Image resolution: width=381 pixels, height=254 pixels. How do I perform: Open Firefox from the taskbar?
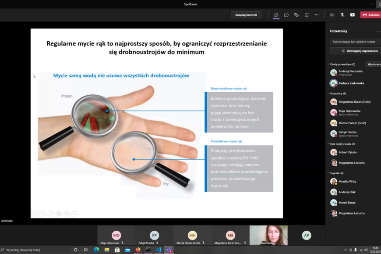(138, 250)
